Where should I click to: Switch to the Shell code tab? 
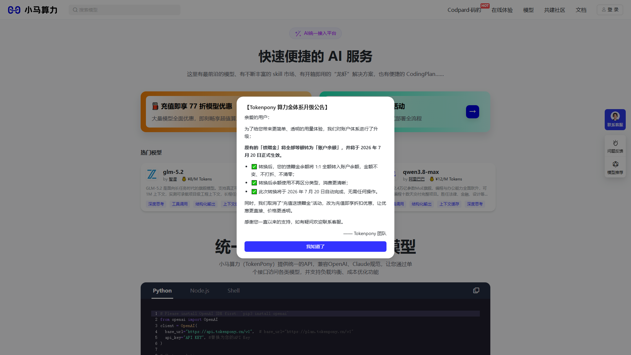tap(233, 291)
